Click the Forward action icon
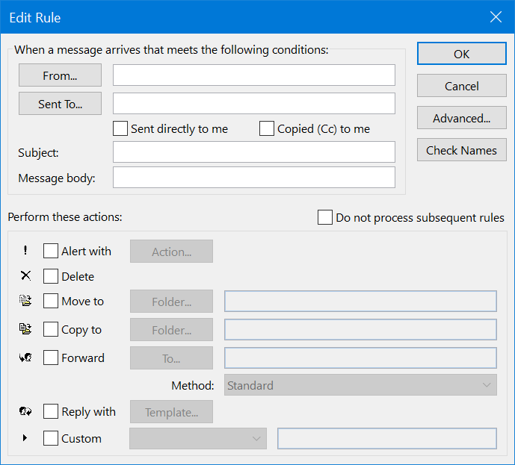Viewport: 515px width, 465px height. [25, 358]
